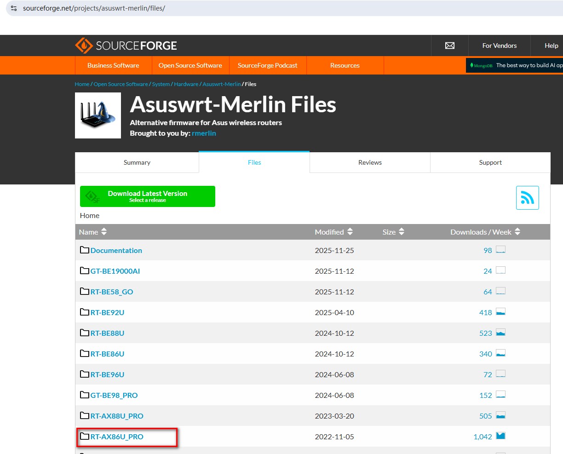Click the System breadcrumb link
The height and width of the screenshot is (454, 563).
(x=161, y=84)
